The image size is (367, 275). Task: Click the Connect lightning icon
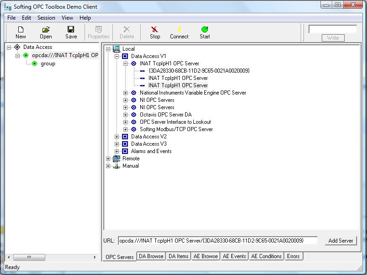pos(179,29)
